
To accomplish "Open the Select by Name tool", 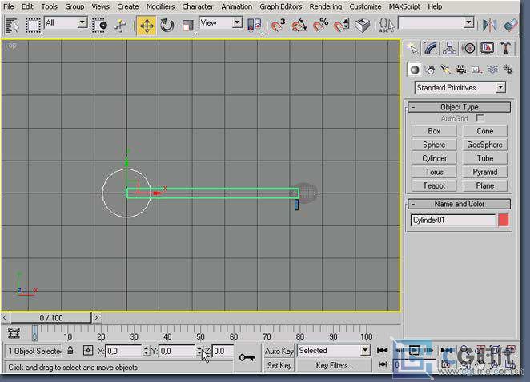I will click(x=12, y=26).
